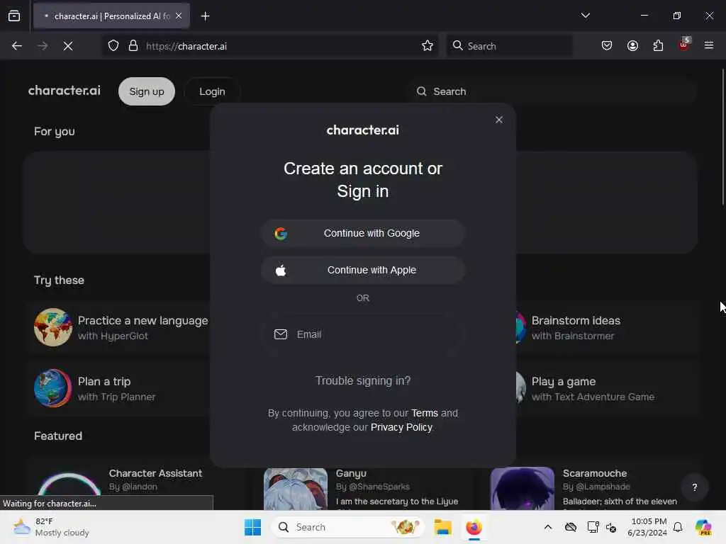
Task: Click the uBlock Origin extension icon
Action: [x=684, y=45]
